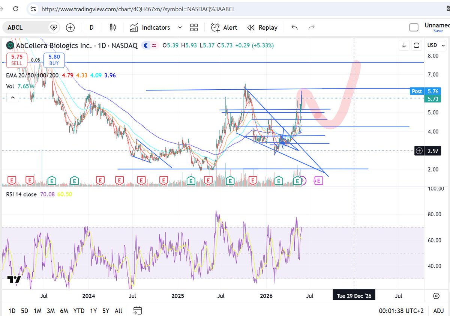Expand the favorite indicators chevron next to Indicators
This screenshot has height=316, width=450.
[x=180, y=27]
